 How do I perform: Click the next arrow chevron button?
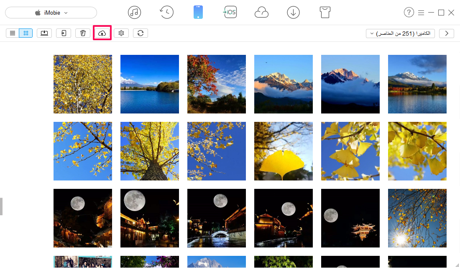coord(447,33)
